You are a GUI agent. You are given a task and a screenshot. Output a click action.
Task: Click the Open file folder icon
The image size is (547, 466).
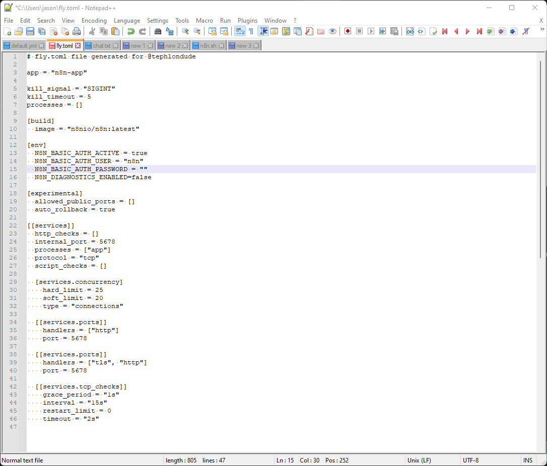click(x=19, y=31)
